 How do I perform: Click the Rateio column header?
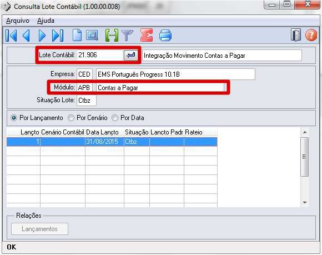pos(200,132)
